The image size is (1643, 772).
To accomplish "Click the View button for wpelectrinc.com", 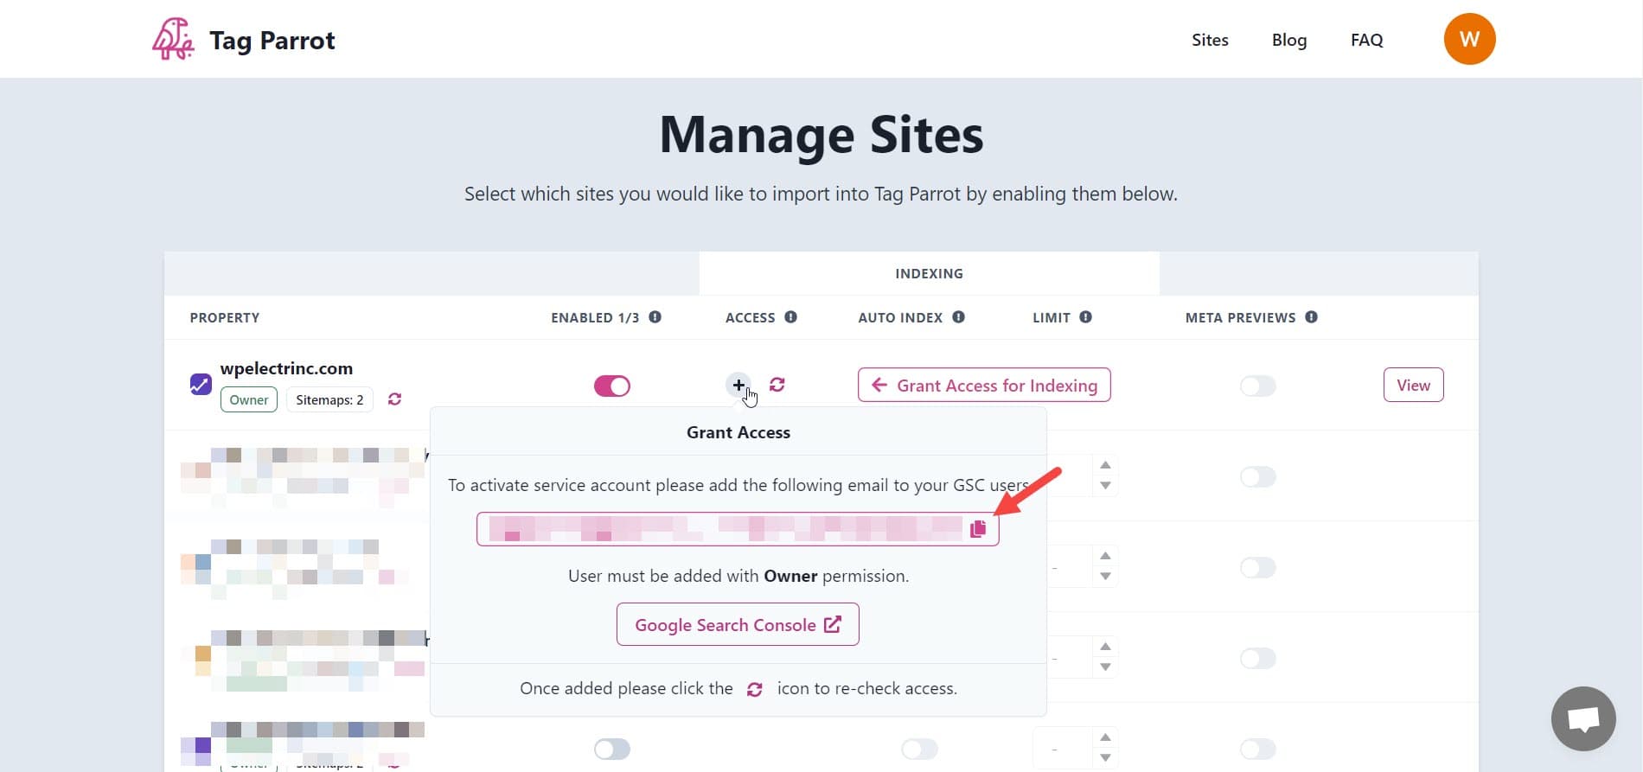I will pos(1414,386).
